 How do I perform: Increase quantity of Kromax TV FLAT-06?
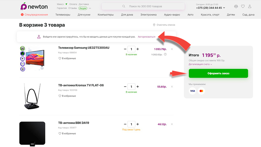pos(138,87)
